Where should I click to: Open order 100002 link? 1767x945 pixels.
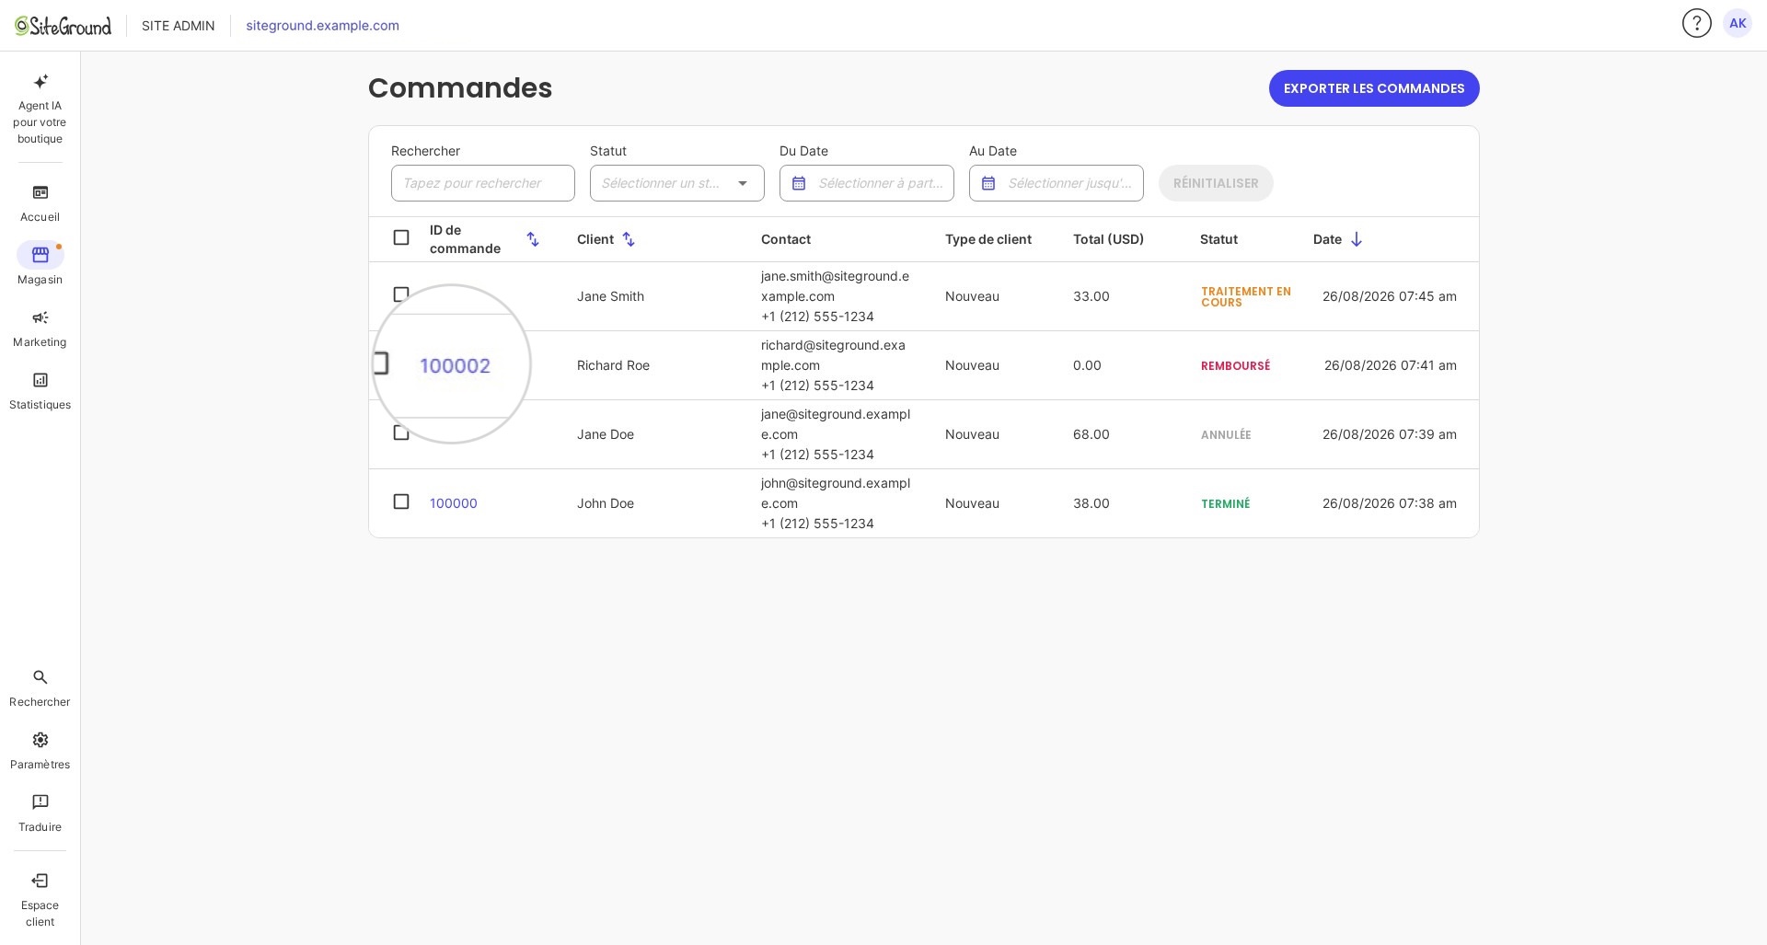coord(455,366)
